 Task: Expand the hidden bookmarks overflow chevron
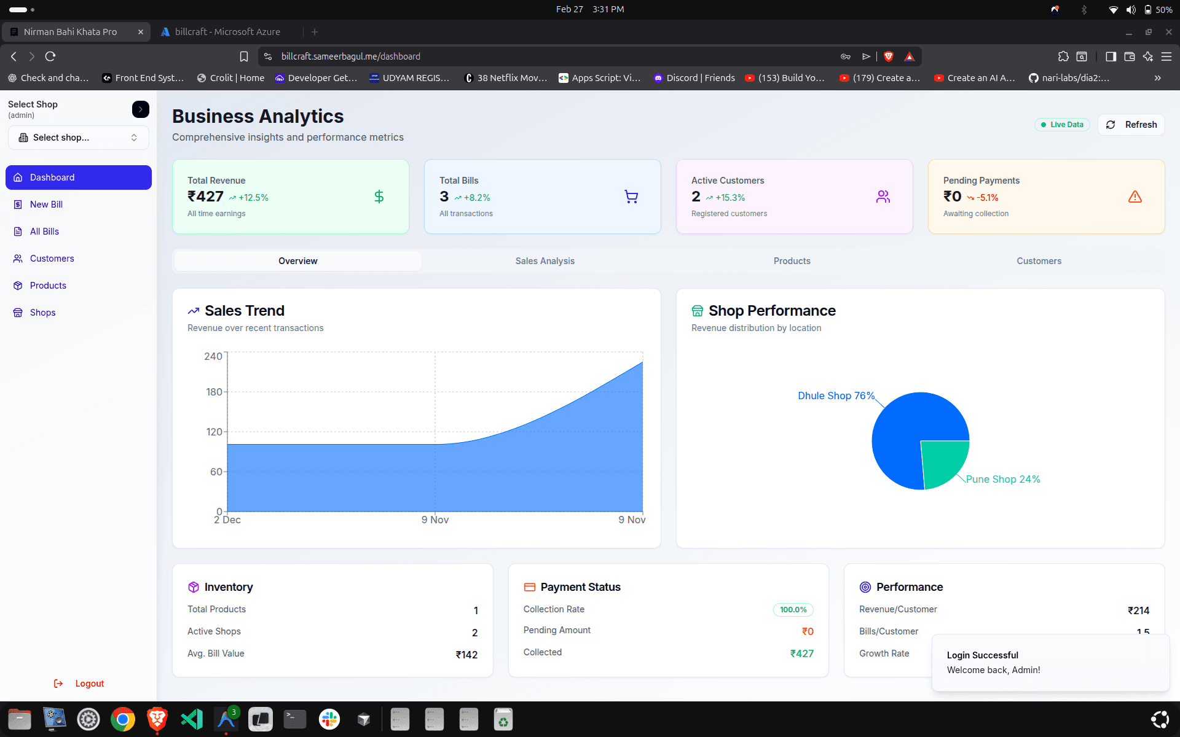[x=1157, y=78]
